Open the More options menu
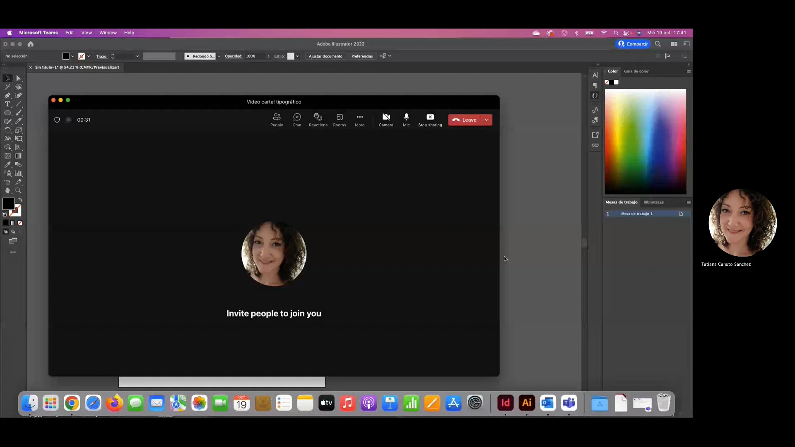795x447 pixels. (x=359, y=120)
